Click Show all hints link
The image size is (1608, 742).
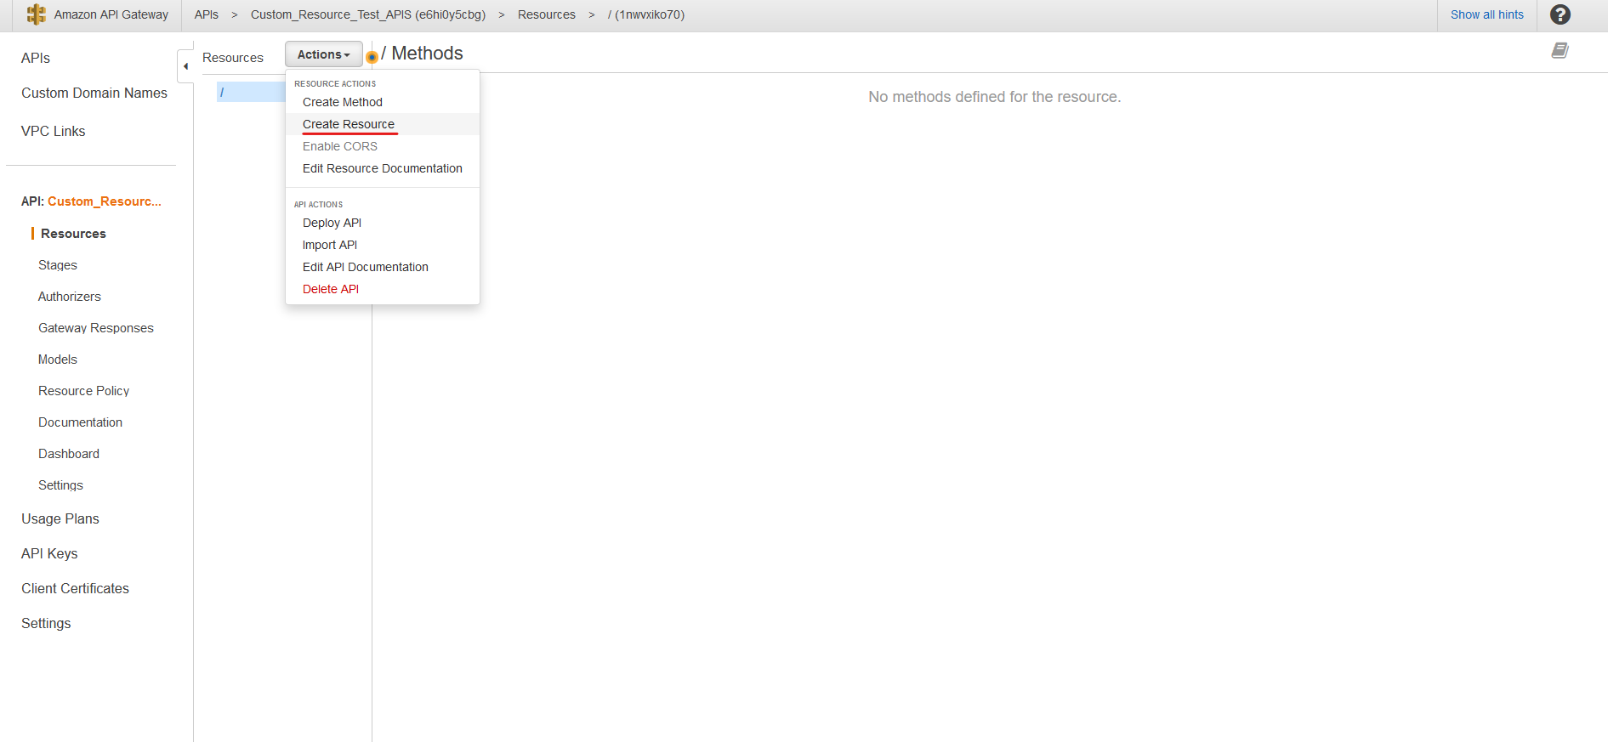tap(1487, 14)
